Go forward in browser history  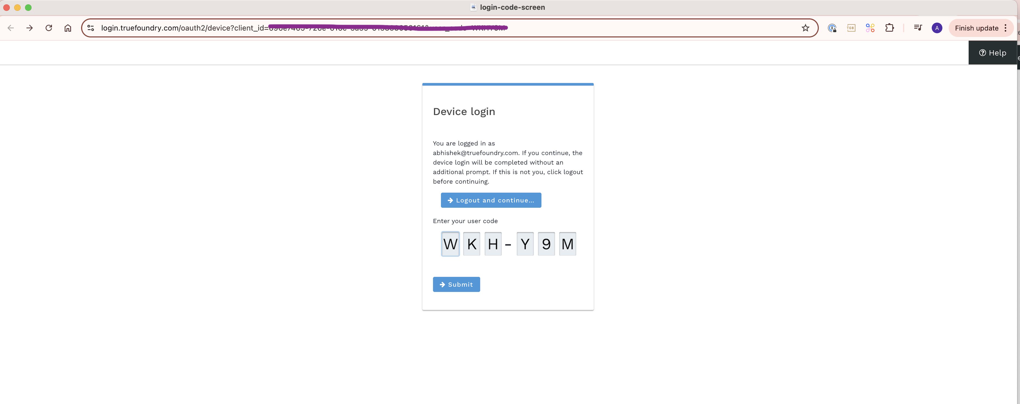(30, 28)
